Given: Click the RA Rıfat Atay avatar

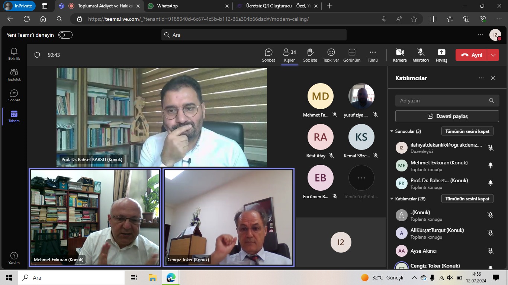Looking at the screenshot, I should (x=321, y=137).
